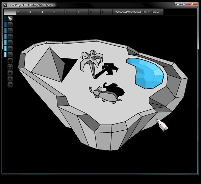Image resolution: width=201 pixels, height=184 pixels.
Task: Pick the color swatch beside F3
Action: [5, 31]
